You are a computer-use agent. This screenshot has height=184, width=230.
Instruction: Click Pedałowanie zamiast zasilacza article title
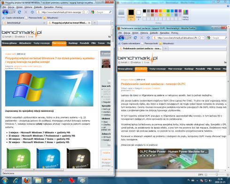coord(153,84)
